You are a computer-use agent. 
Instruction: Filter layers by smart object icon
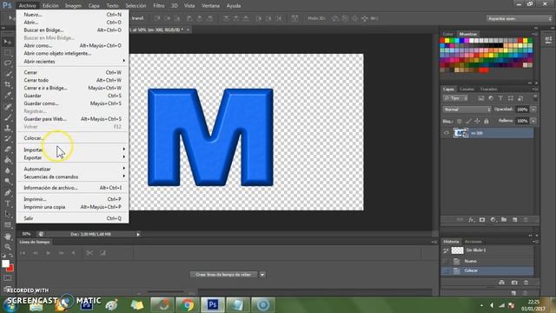(x=520, y=98)
